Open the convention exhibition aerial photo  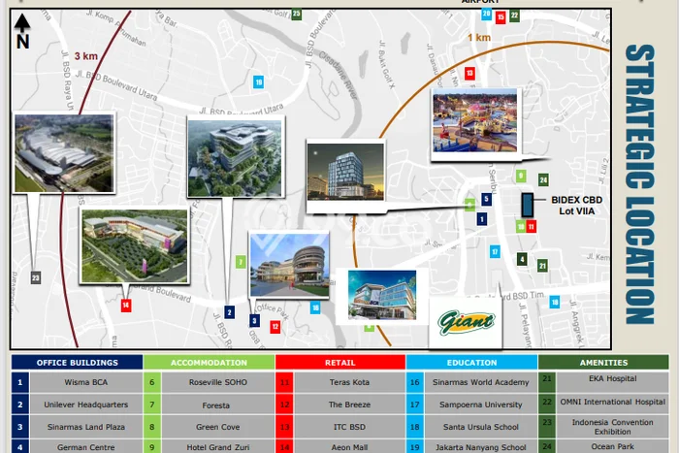coord(64,153)
